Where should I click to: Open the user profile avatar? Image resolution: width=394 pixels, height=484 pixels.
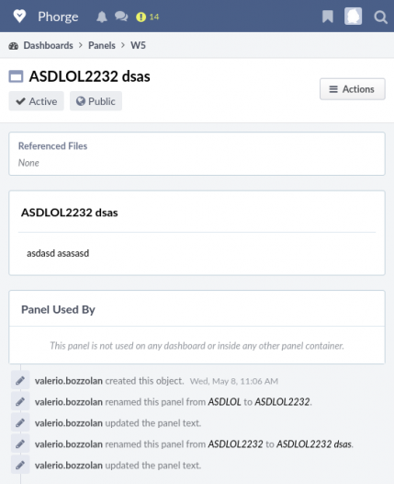click(x=353, y=16)
